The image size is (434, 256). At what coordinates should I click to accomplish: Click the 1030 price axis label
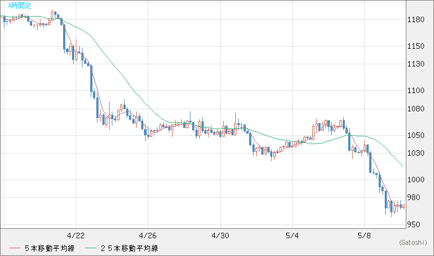tap(416, 153)
